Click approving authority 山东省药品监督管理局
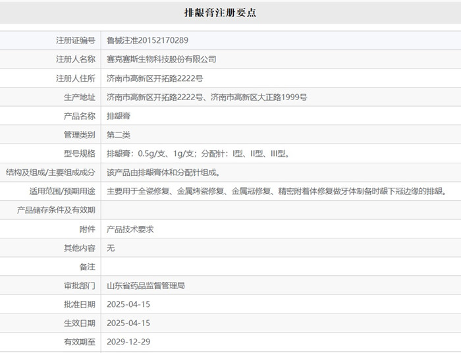 [146, 286]
